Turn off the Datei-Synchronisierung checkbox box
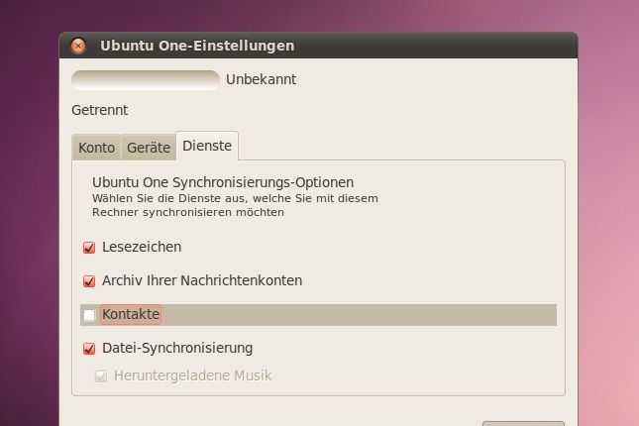 click(x=89, y=349)
